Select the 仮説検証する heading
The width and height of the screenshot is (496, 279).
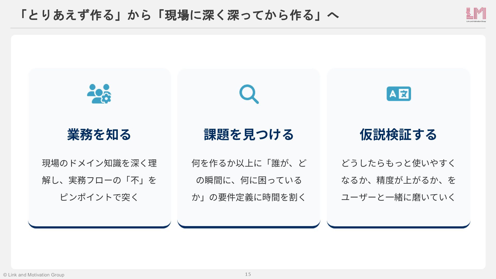[x=398, y=135]
